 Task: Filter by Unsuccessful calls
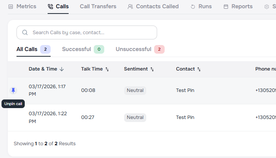pyautogui.click(x=133, y=49)
